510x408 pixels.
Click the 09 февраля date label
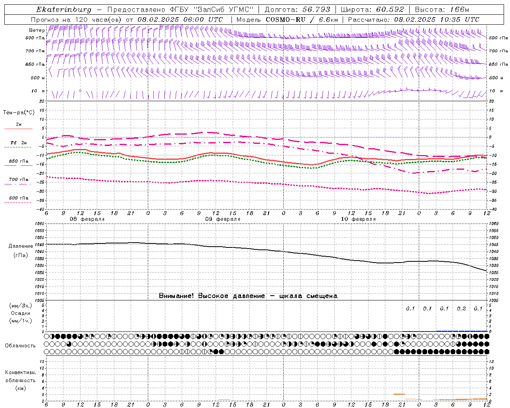point(223,219)
